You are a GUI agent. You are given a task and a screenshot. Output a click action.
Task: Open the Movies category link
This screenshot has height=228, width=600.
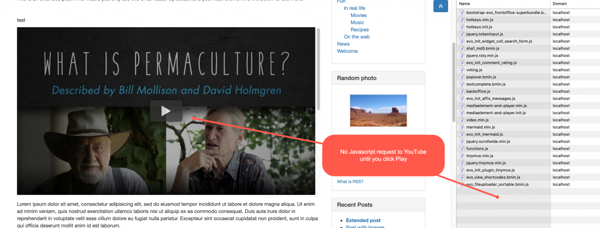point(359,15)
